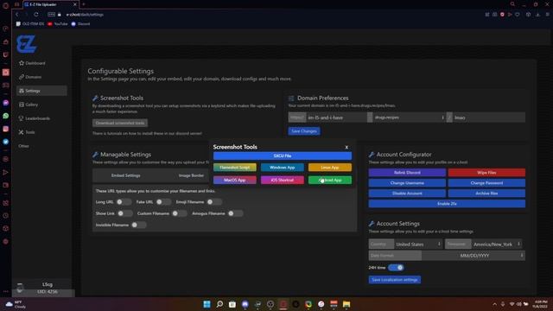Click the MacOS App button
Image resolution: width=553 pixels, height=311 pixels.
(235, 180)
